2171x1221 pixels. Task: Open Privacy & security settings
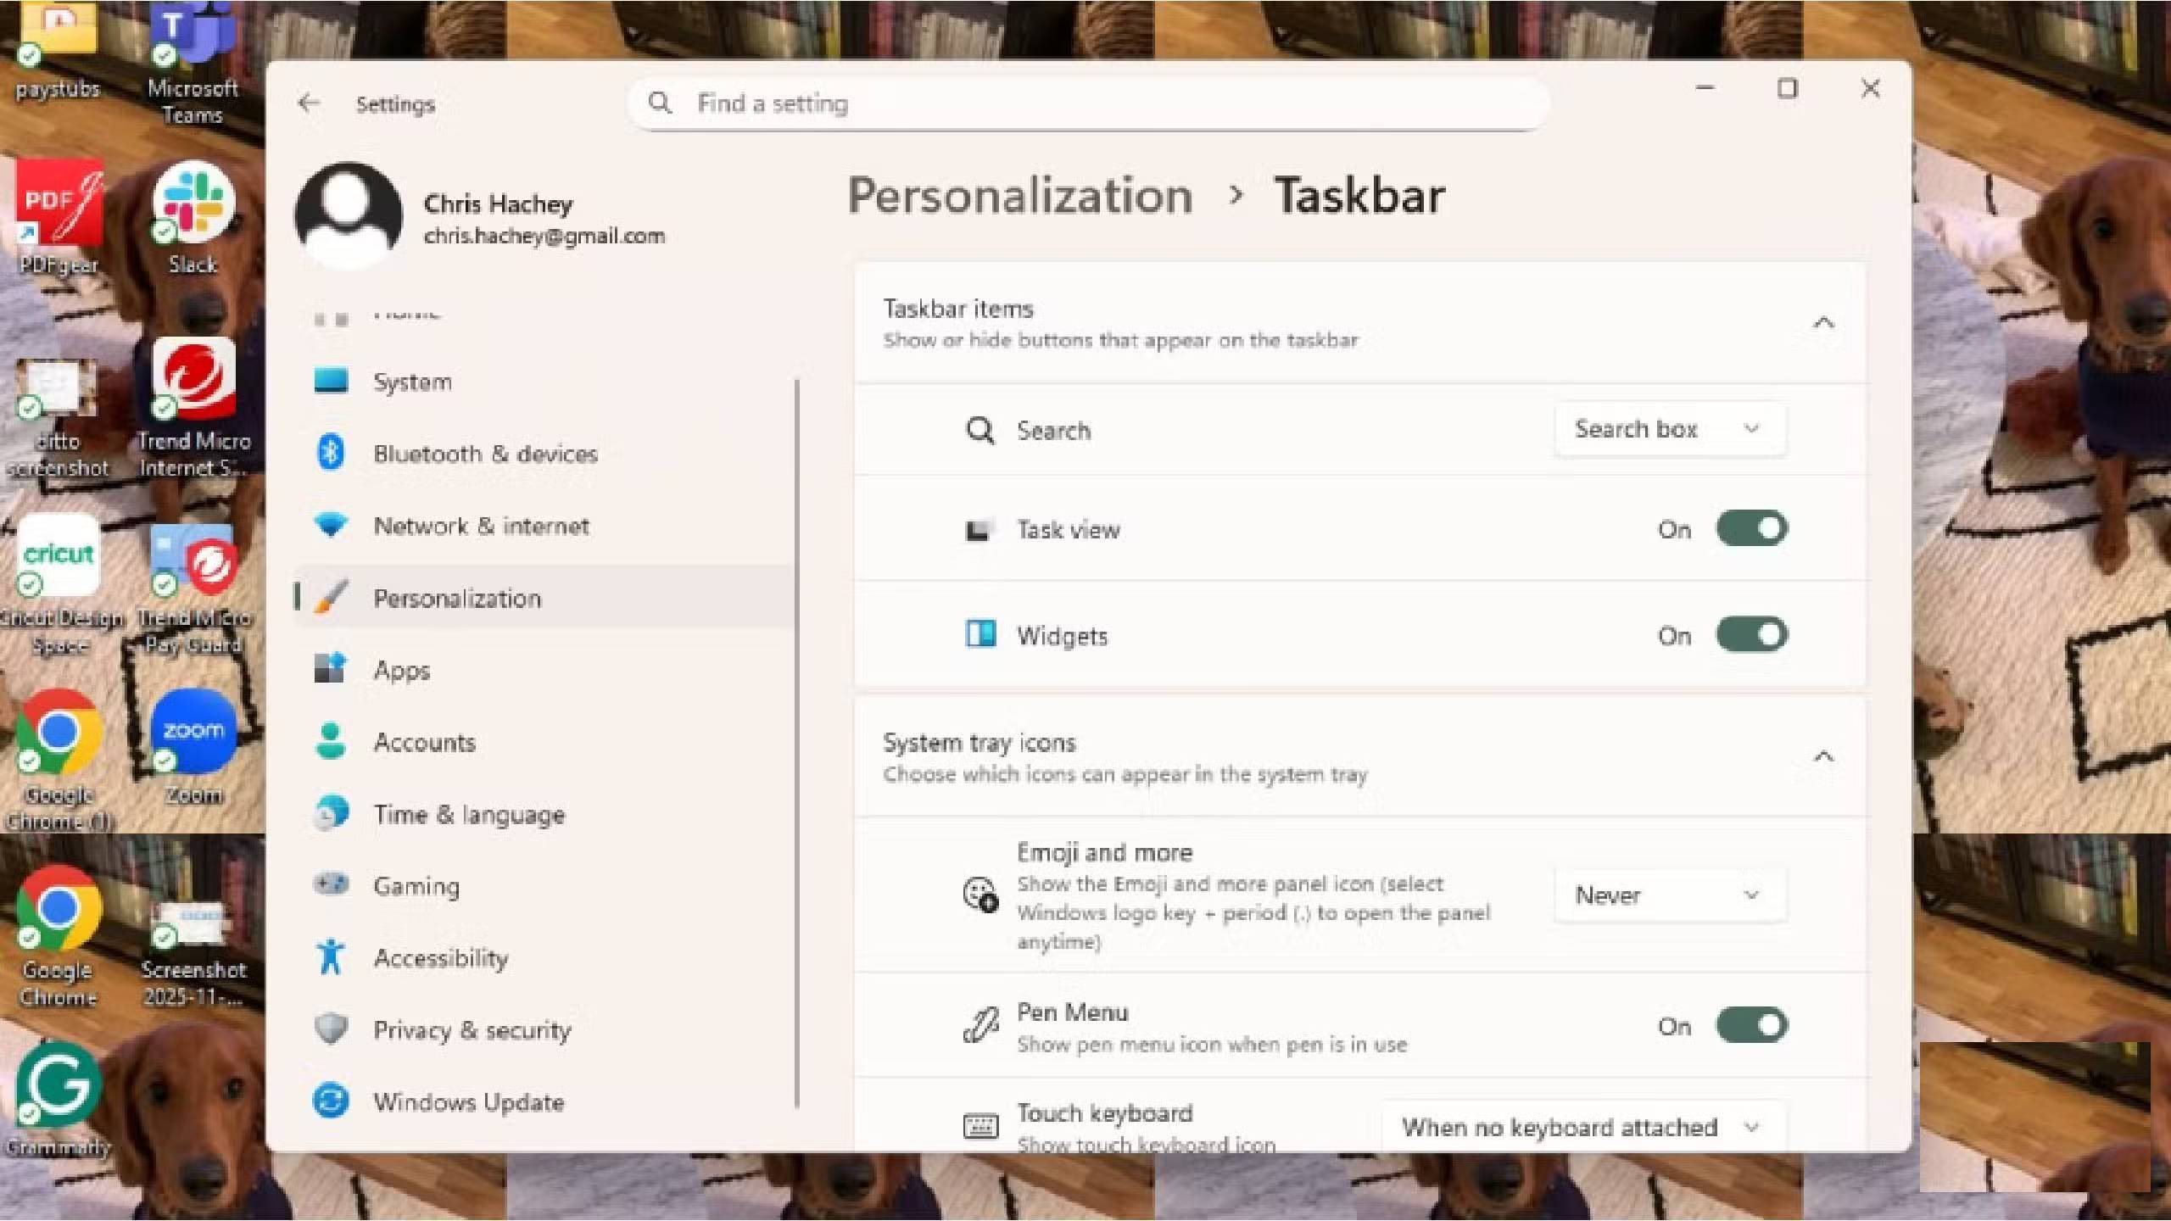(472, 1030)
